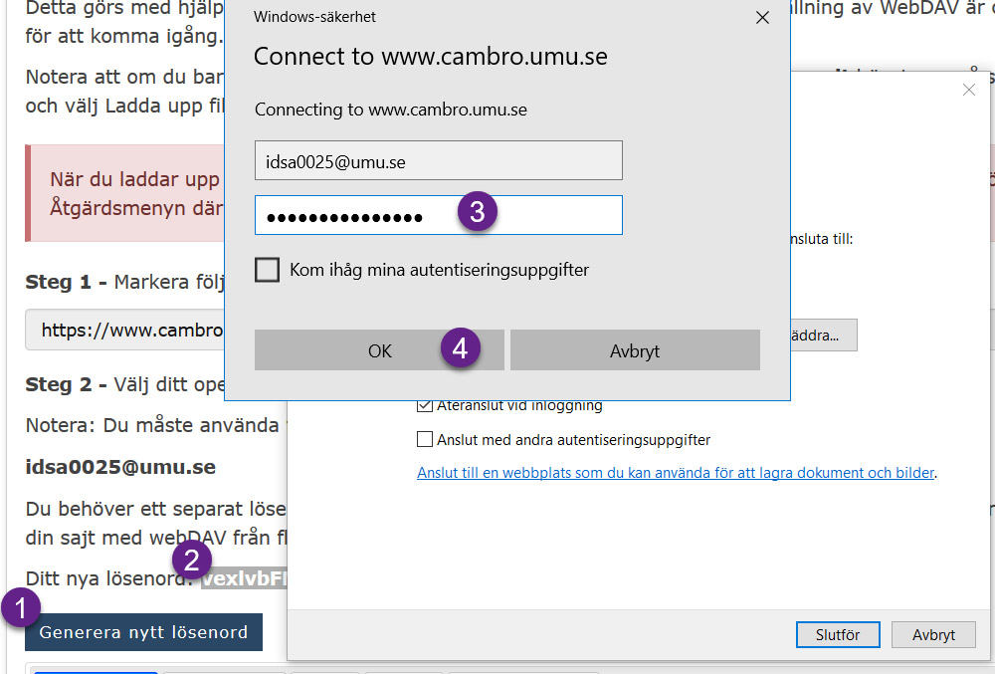
Task: Uncheck Återanslut vid inloggning
Action: pos(425,405)
